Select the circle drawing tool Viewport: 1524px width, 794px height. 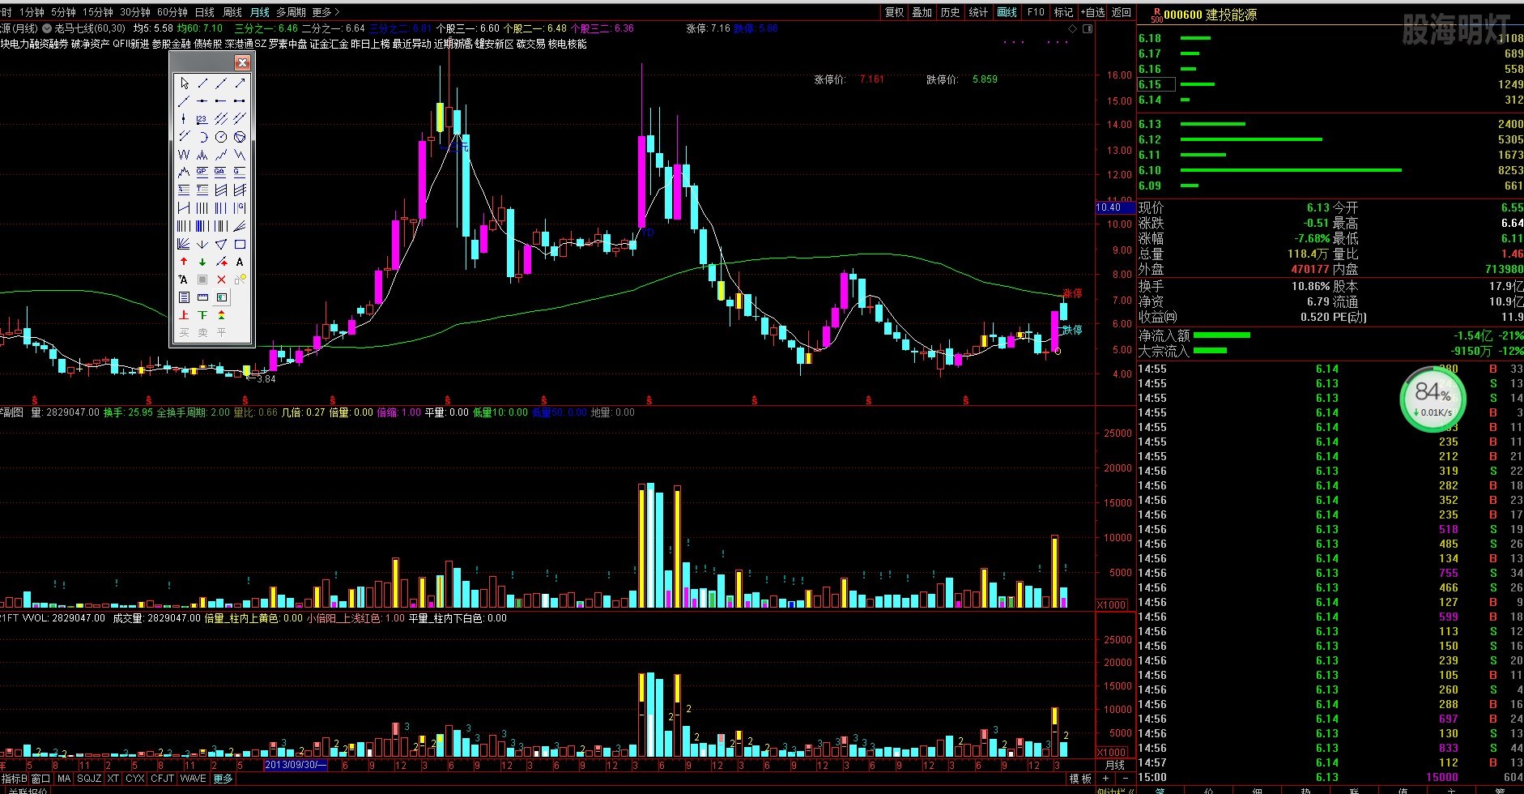[221, 137]
